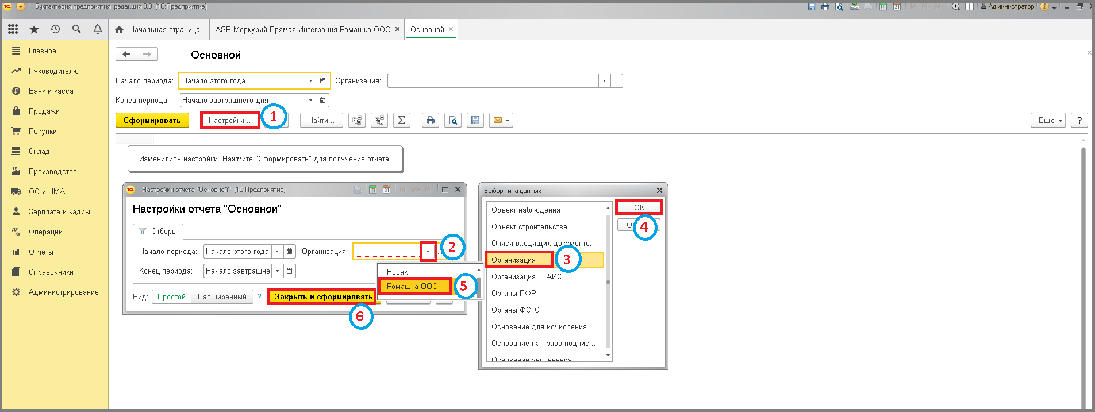Screen dimensions: 1095x412
Task: Click save icon in title bar
Action: pyautogui.click(x=812, y=7)
